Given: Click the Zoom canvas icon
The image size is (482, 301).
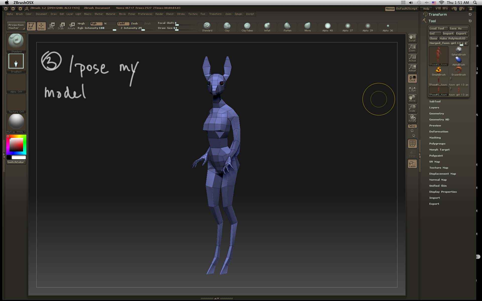Looking at the screenshot, I should click(x=412, y=48).
